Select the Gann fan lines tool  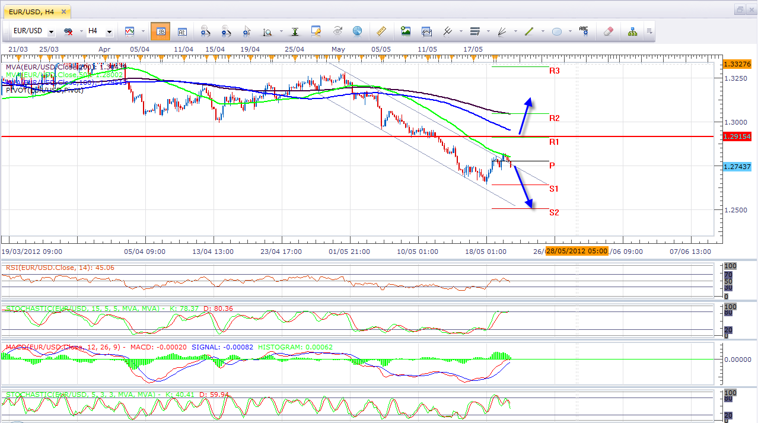click(x=502, y=31)
